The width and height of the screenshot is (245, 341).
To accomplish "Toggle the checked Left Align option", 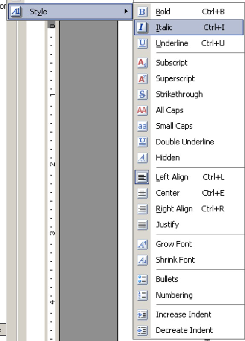I will [189, 177].
